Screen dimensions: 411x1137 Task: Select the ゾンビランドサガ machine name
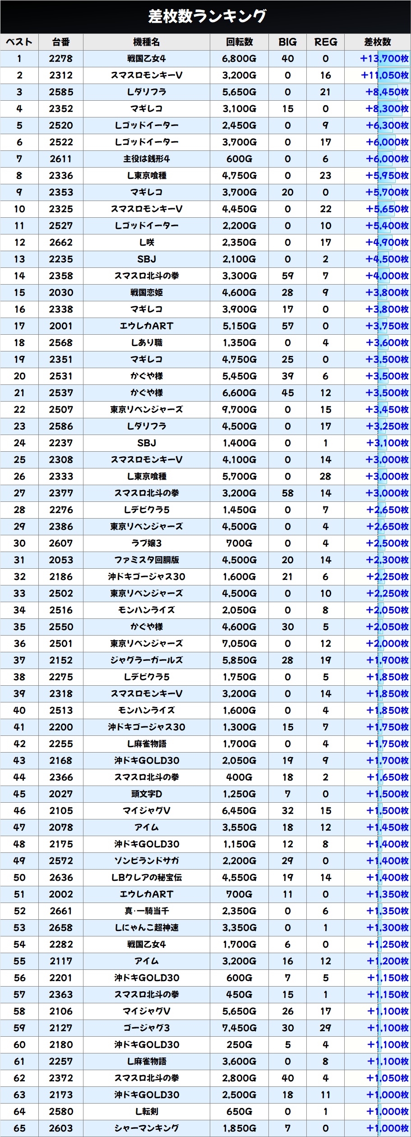pos(147,861)
